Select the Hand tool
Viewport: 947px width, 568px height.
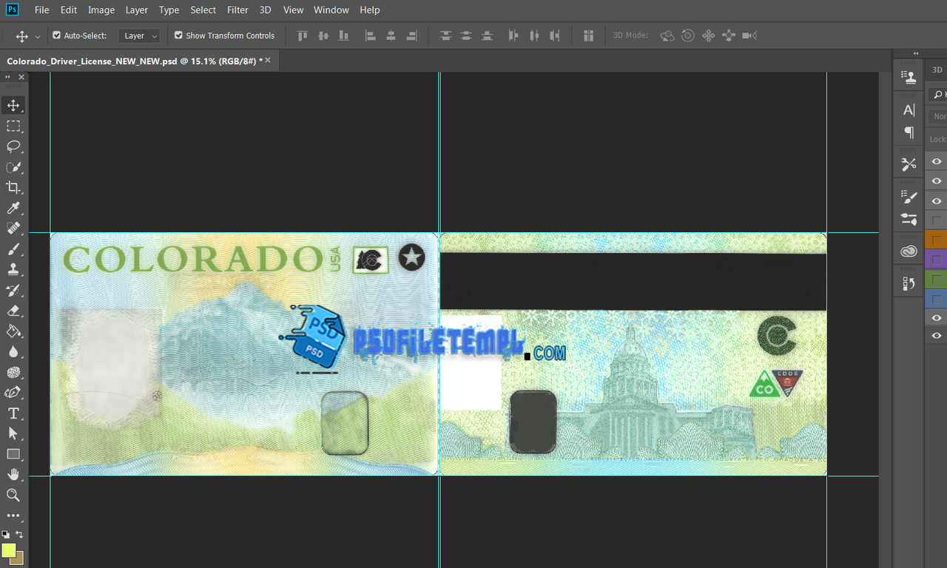coord(13,475)
